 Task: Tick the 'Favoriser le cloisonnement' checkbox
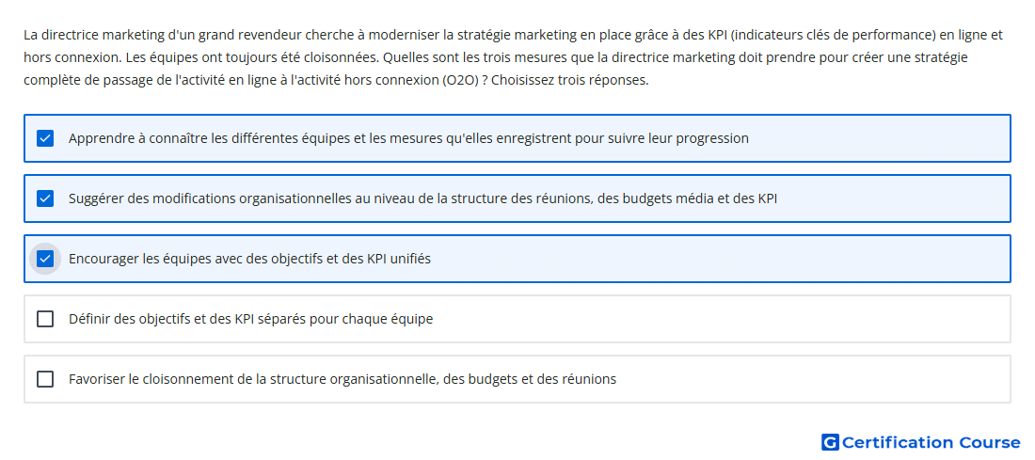[45, 379]
